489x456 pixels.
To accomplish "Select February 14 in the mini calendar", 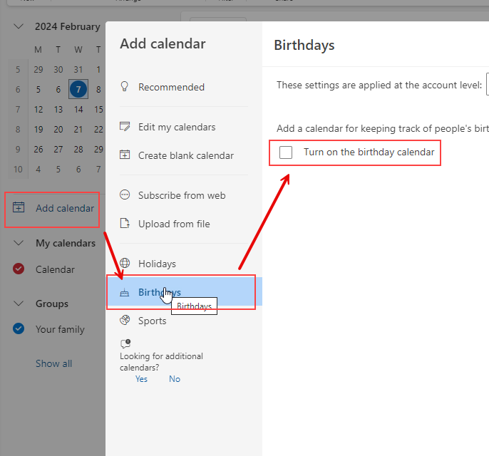I will [x=78, y=110].
